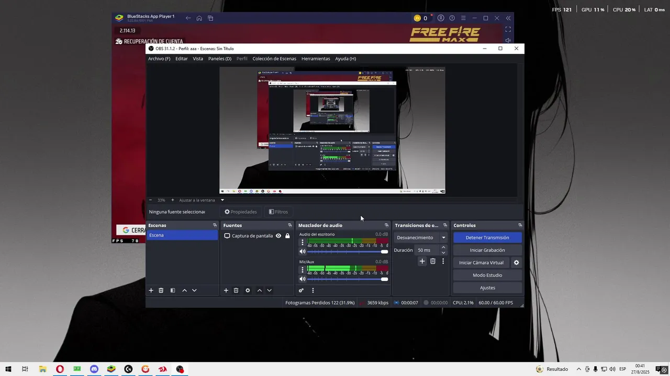Zoom out preview with minus icon
This screenshot has width=670, height=376.
(150, 200)
